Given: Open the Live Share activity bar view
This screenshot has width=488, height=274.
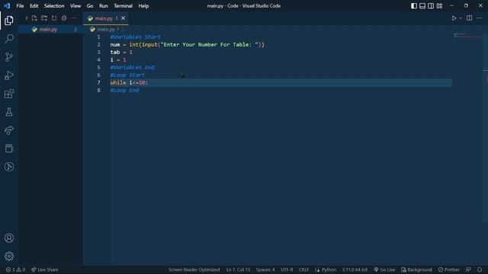Looking at the screenshot, I should click(x=9, y=130).
